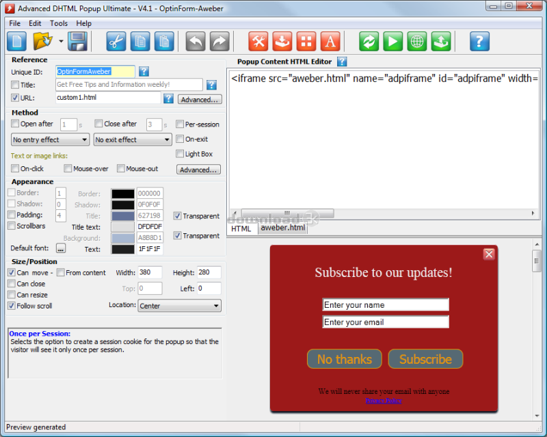Enable the Light Box checkbox
Viewport: 547px width, 437px height.
180,154
